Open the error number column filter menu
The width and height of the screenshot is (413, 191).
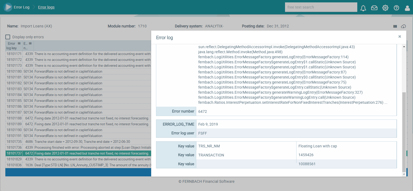coord(30,43)
